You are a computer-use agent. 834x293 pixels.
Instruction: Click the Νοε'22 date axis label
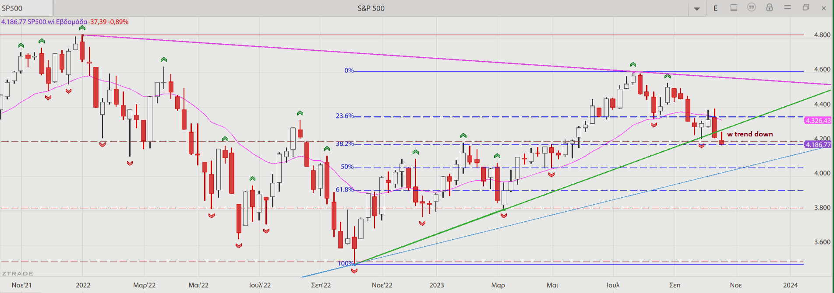pos(382,285)
